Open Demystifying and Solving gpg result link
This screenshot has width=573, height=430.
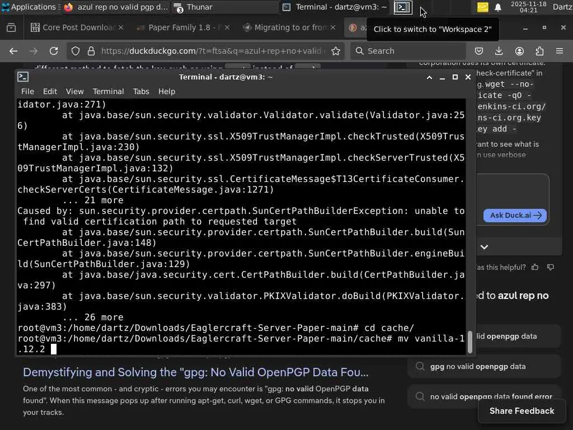coord(196,372)
